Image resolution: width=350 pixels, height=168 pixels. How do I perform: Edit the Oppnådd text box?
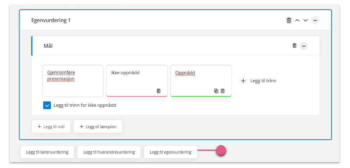(201, 81)
